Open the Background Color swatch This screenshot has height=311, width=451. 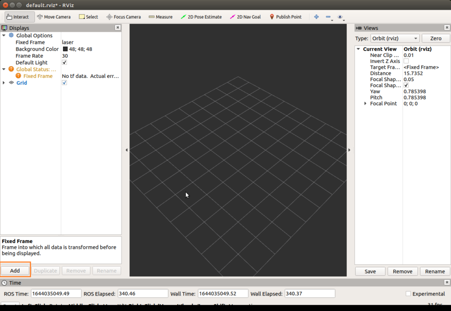[64, 49]
